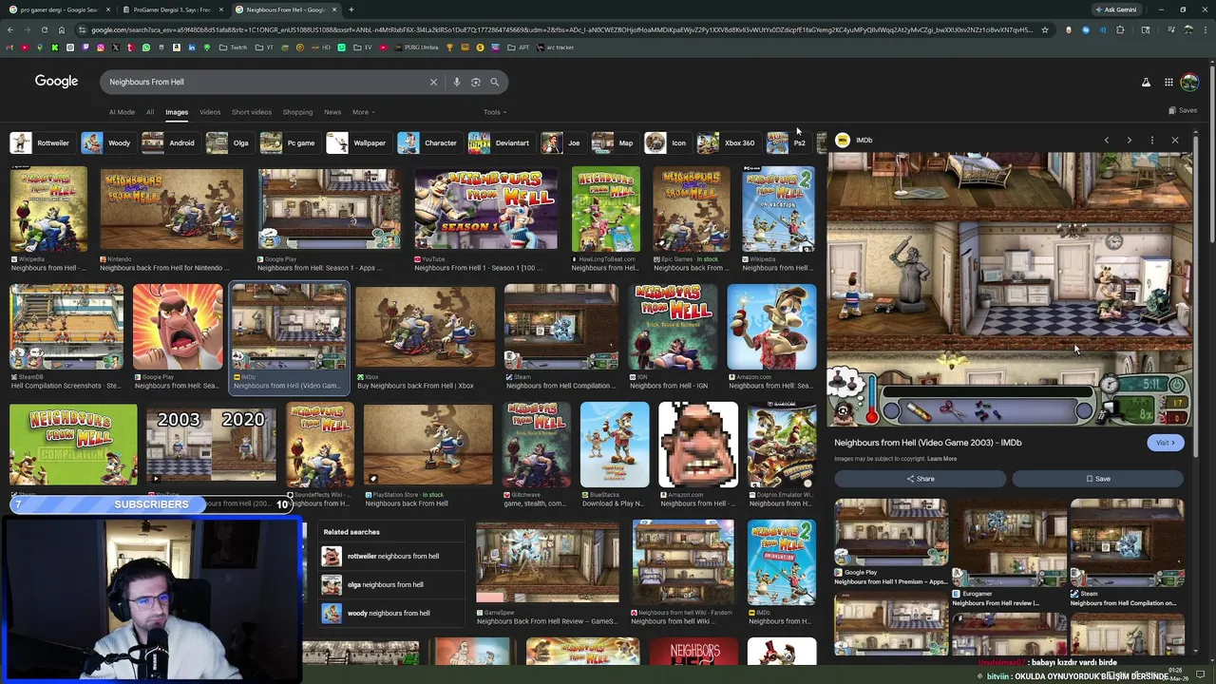1216x684 pixels.
Task: Open the YouTube Season 1 thumbnail
Action: coord(485,209)
